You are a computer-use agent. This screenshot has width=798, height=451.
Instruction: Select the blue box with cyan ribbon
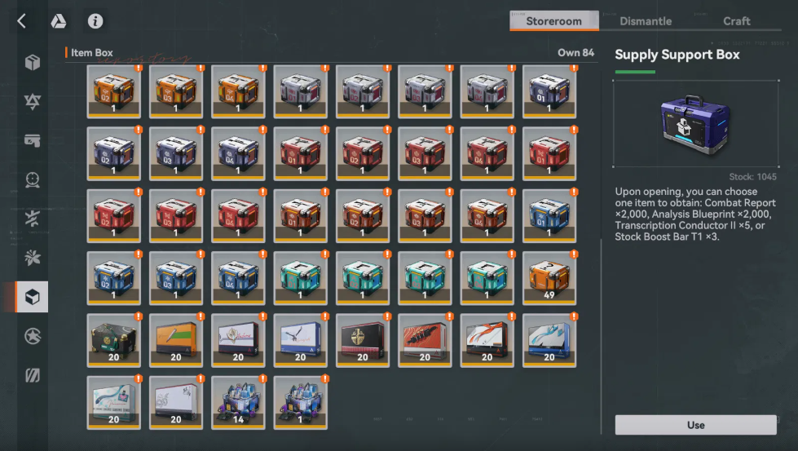coord(549,341)
